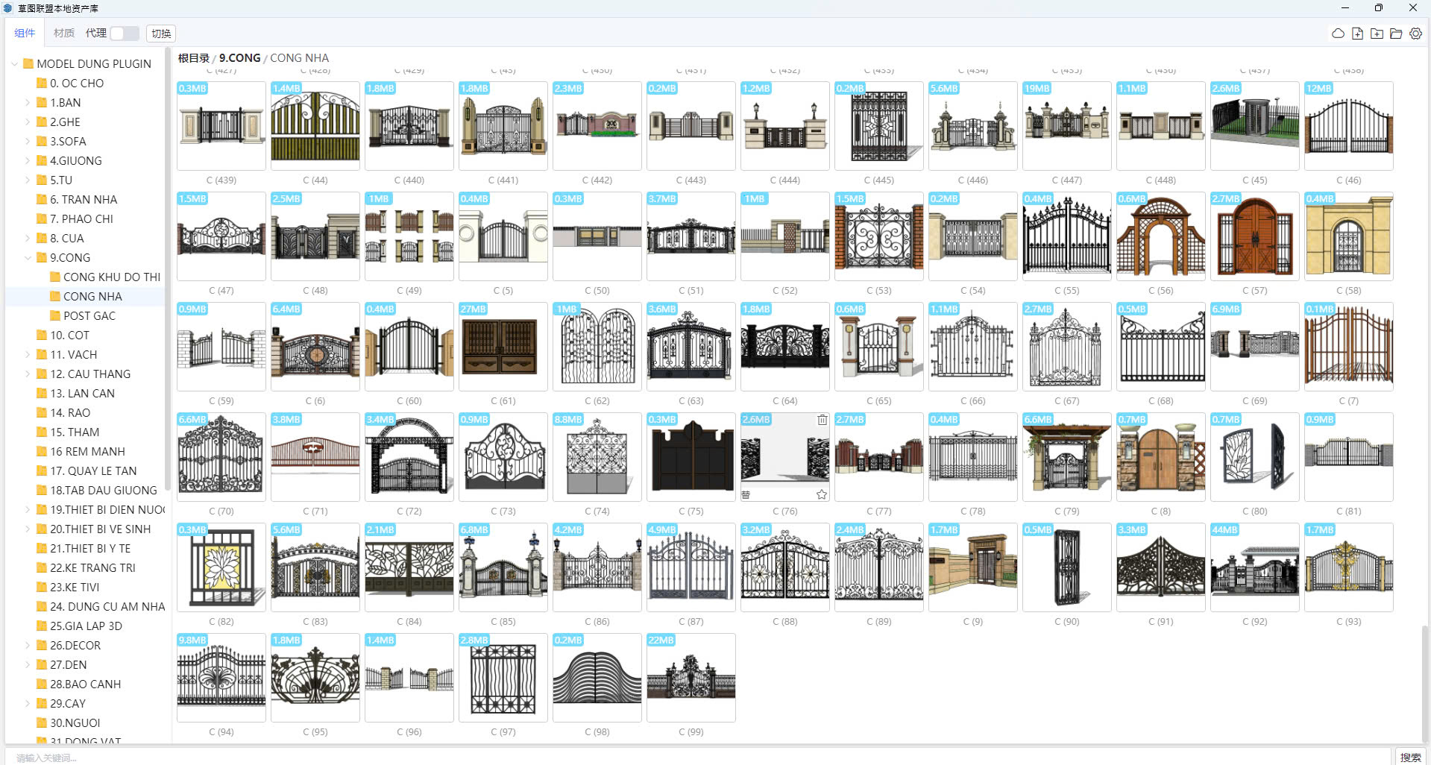Click the 搜索 search button

(x=1409, y=757)
